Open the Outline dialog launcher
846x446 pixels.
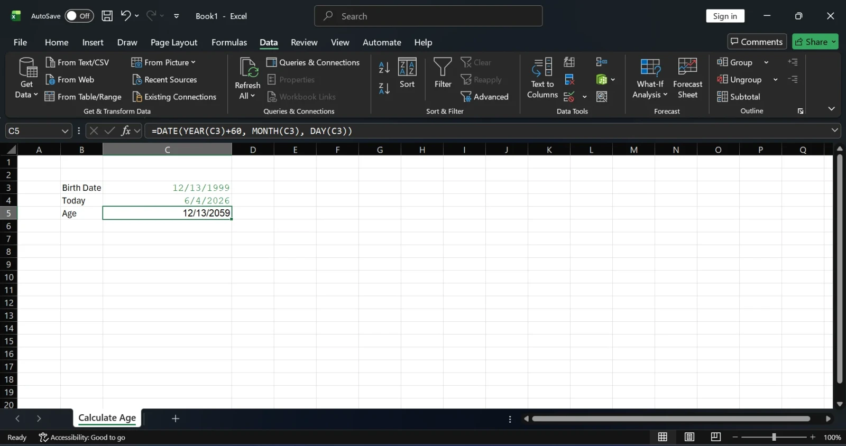(x=801, y=111)
